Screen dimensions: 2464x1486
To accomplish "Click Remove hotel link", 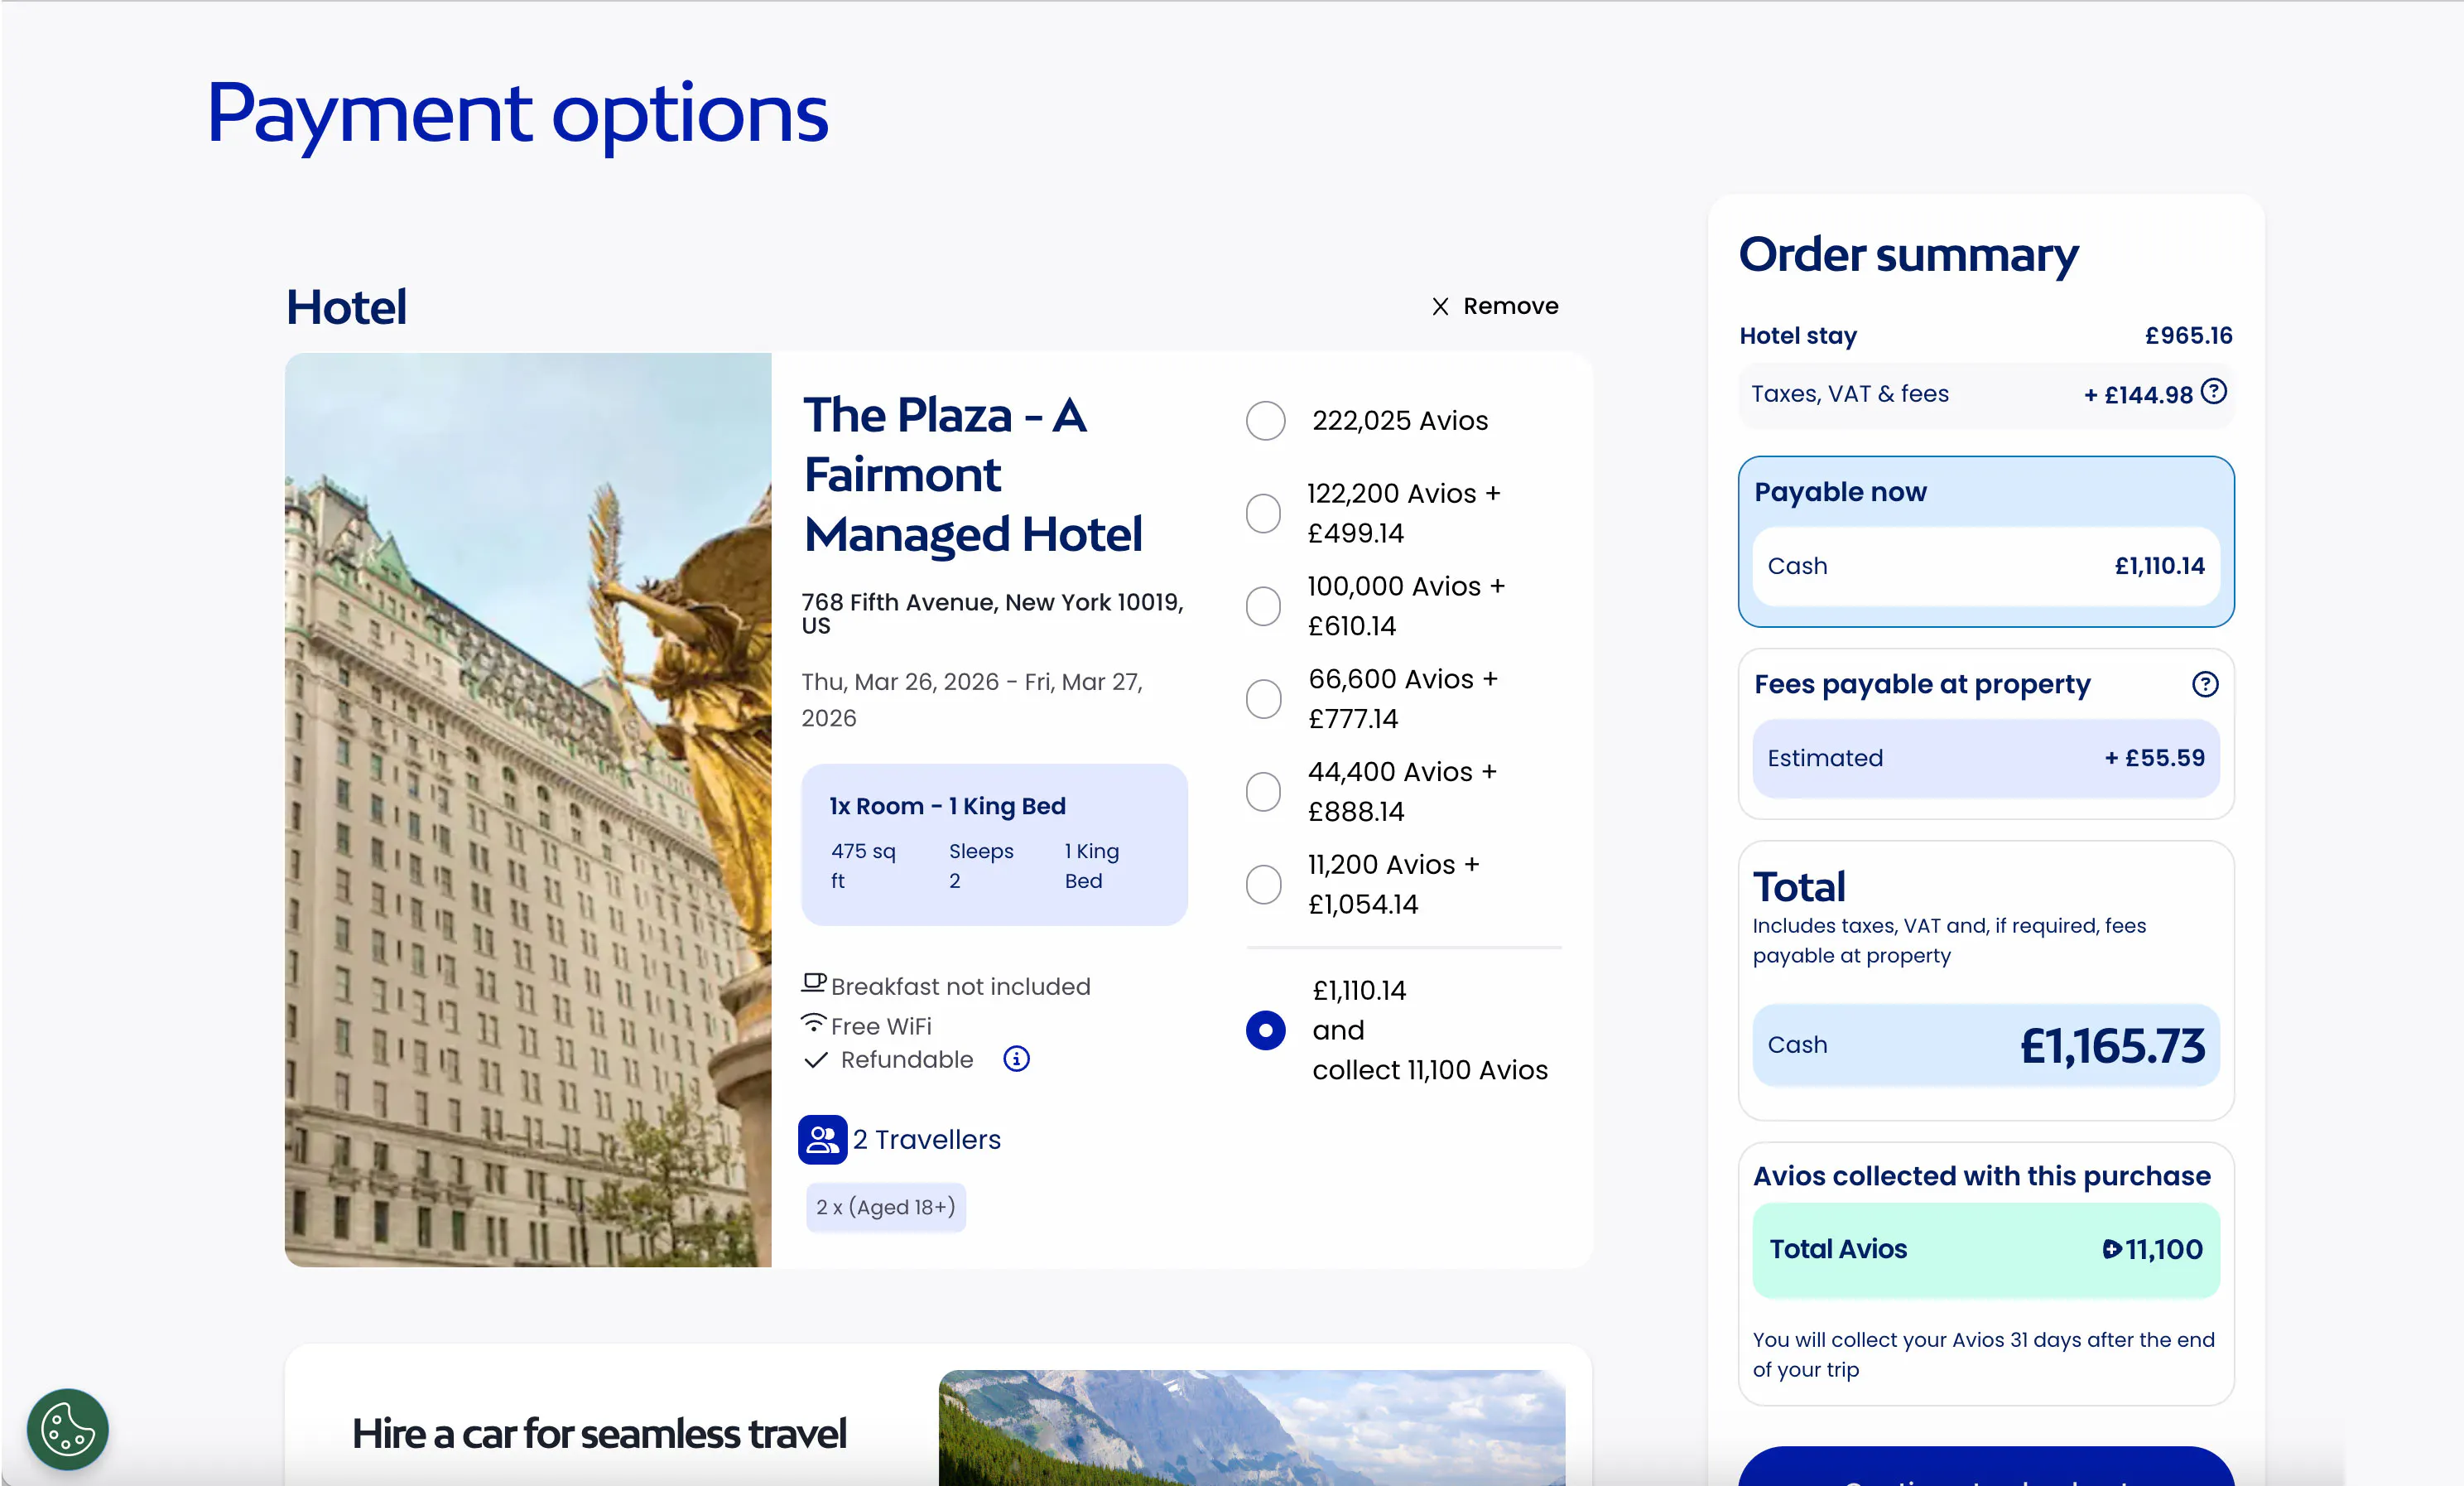I will click(x=1510, y=306).
